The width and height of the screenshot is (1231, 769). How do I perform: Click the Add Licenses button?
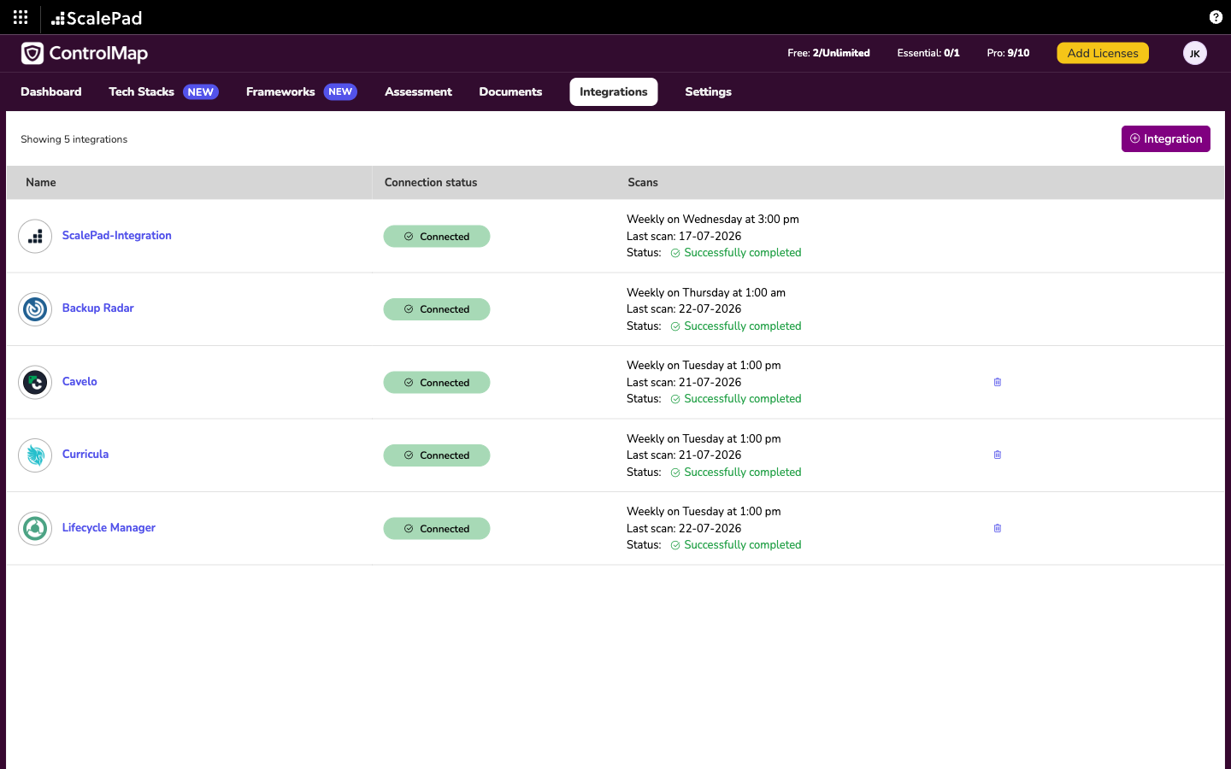[1103, 53]
